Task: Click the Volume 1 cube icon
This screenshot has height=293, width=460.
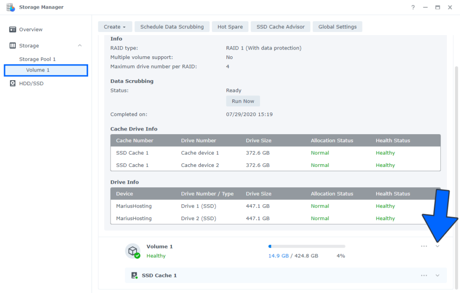Action: tap(133, 251)
